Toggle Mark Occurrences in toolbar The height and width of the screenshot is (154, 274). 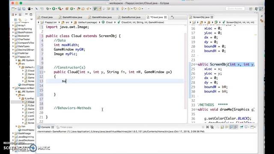point(100,9)
